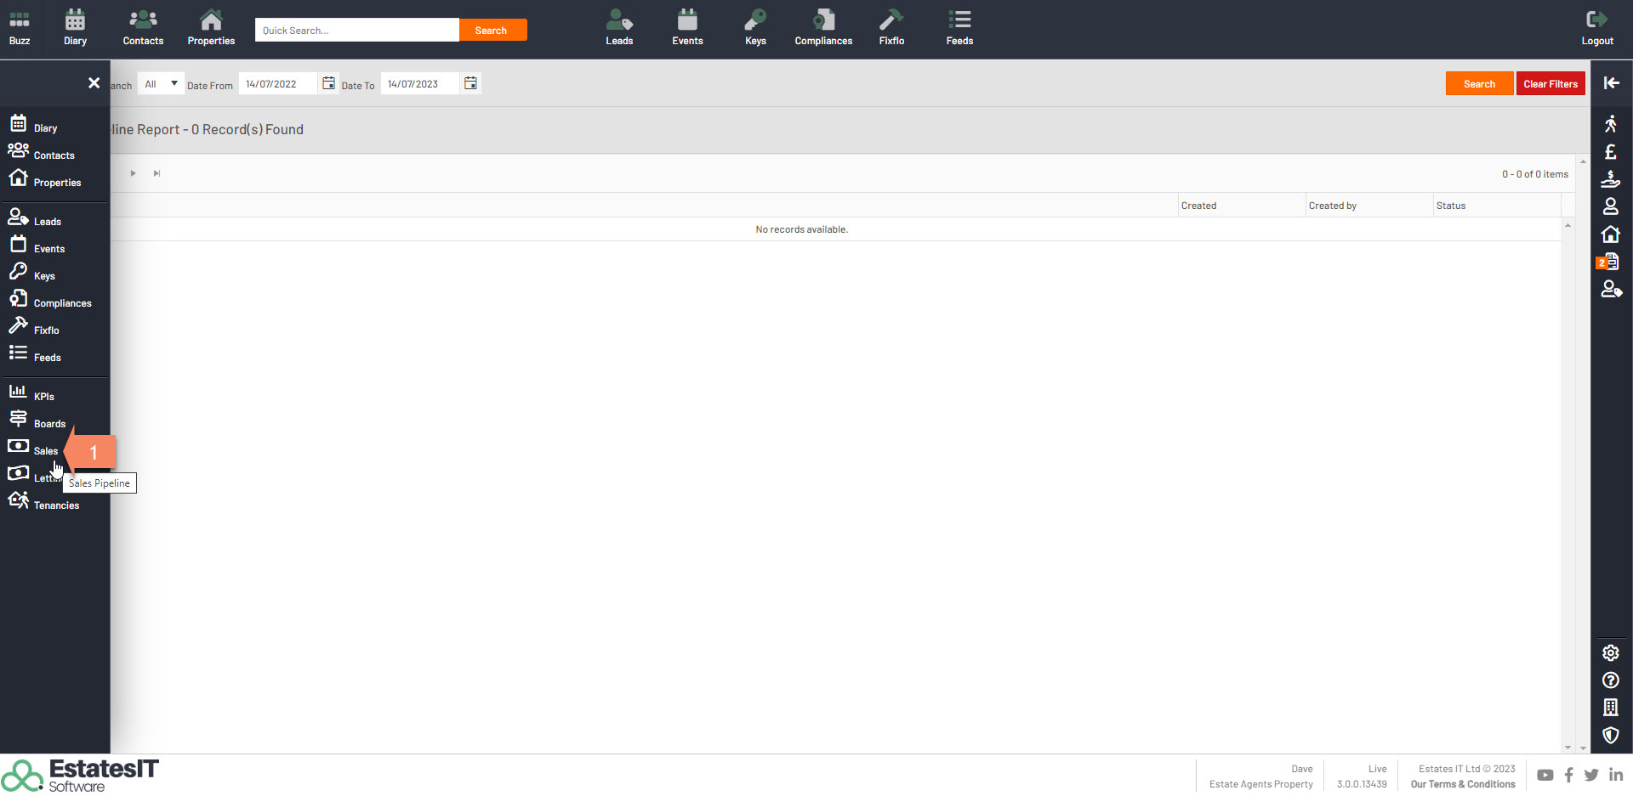Open KPIs from the left sidebar
1633x796 pixels.
[43, 397]
